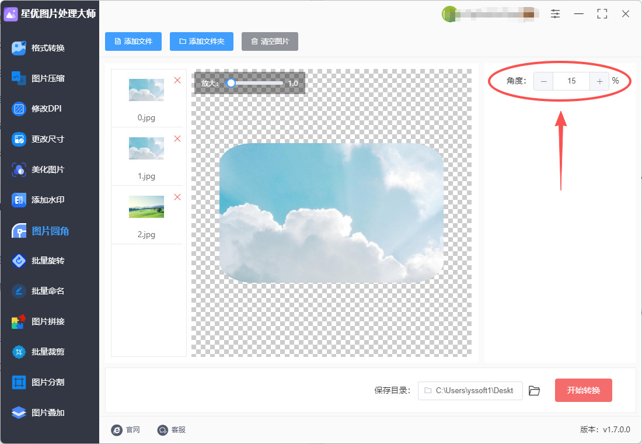Click the app logo in title bar
This screenshot has width=642, height=444.
(x=11, y=14)
